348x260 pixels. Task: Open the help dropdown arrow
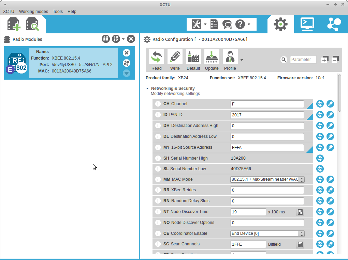pyautogui.click(x=249, y=24)
